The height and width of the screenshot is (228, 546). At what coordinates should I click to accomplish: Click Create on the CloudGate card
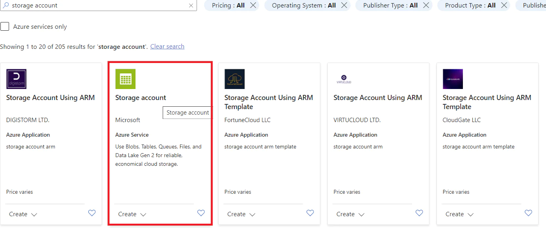click(x=455, y=214)
